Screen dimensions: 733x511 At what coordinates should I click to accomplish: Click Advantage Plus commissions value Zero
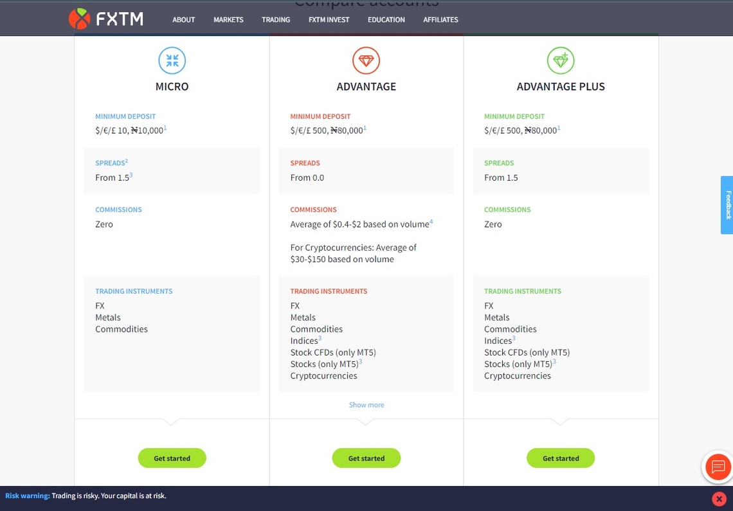[x=493, y=224]
